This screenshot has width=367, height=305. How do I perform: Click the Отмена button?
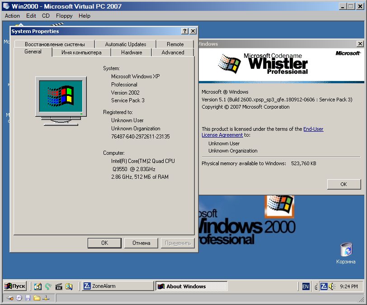point(141,243)
